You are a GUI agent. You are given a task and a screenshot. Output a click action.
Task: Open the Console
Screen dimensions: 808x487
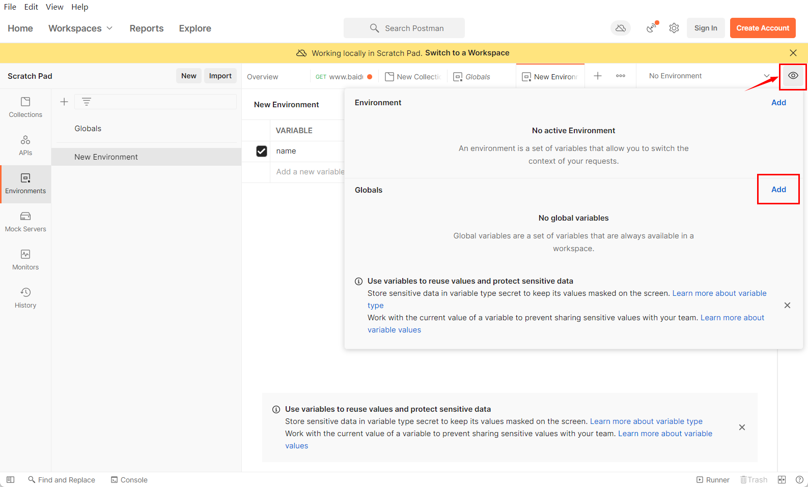click(129, 479)
